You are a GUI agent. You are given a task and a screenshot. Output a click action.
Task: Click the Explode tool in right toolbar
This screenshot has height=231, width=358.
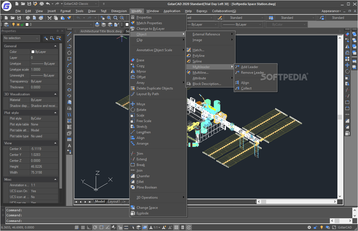tap(347, 133)
